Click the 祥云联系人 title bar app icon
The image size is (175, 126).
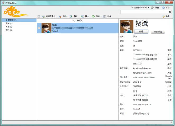pyautogui.click(x=3, y=2)
